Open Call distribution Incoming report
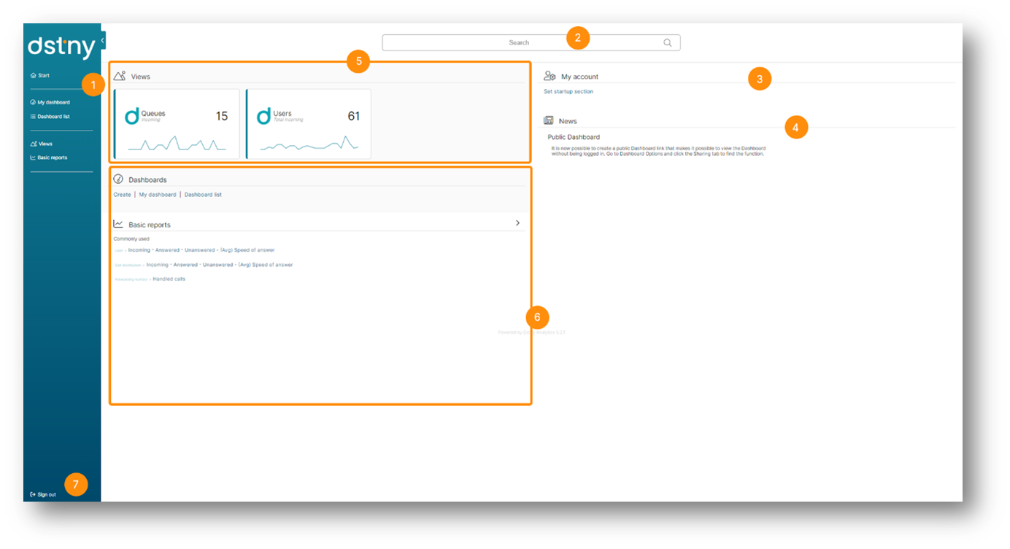The image size is (1010, 549). [158, 265]
